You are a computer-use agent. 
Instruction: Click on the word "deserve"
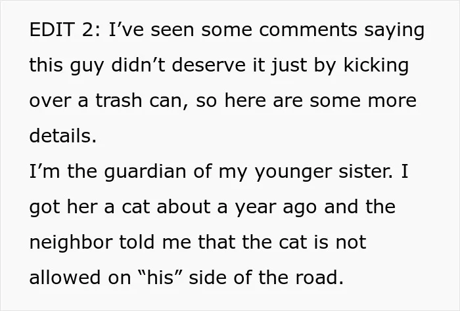(208, 65)
